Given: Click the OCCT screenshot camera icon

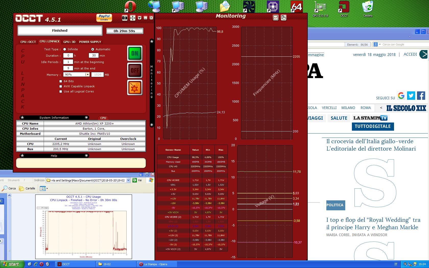Looking at the screenshot, I should 125,18.
